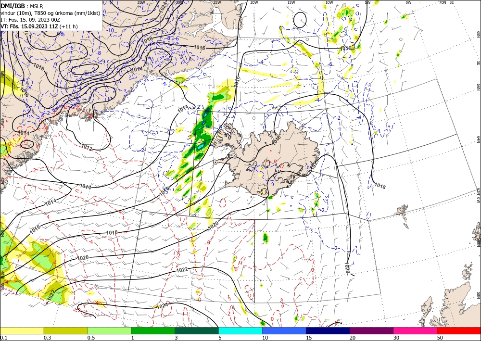The image size is (481, 341).
Task: Click the yellow 0.1–0.3 legend color segment
Action: (22, 331)
